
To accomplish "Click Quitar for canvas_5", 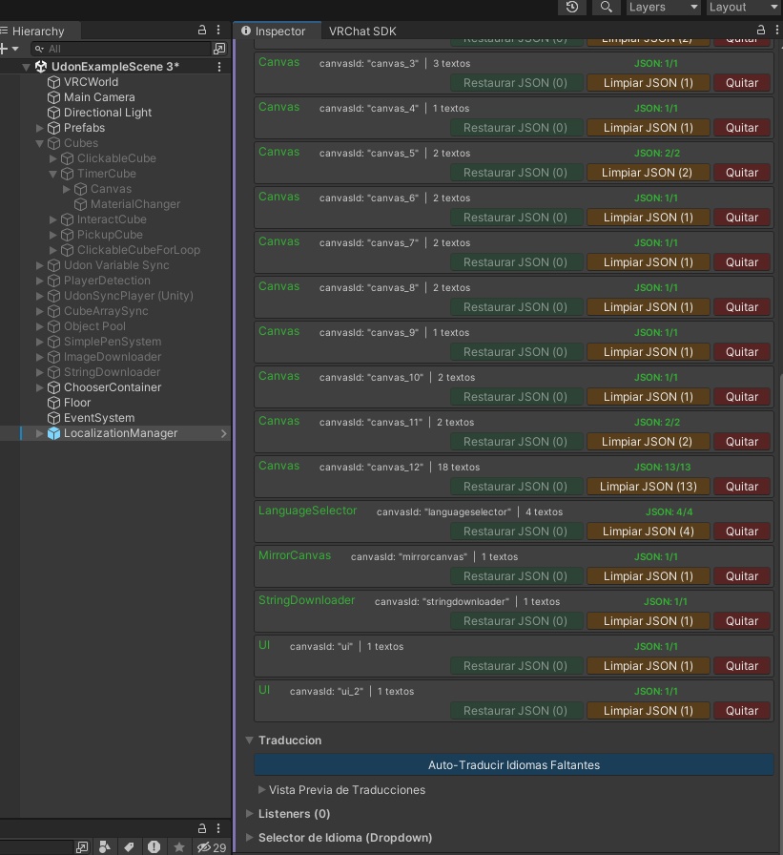I will point(742,173).
